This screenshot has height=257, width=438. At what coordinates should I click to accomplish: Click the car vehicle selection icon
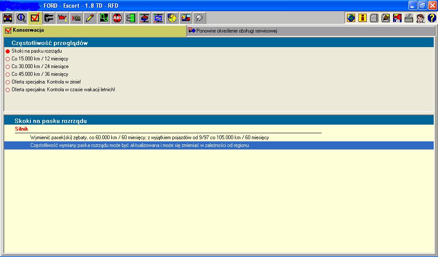click(7, 18)
